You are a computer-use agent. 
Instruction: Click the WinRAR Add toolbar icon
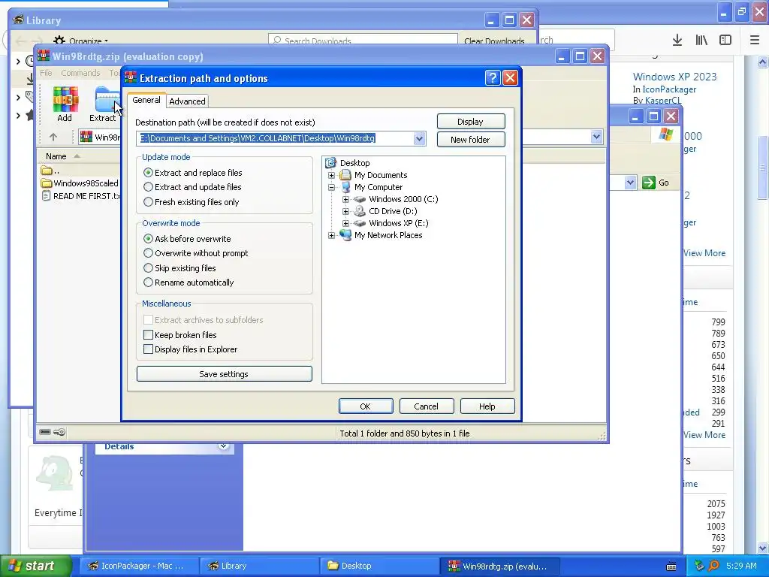[65, 104]
